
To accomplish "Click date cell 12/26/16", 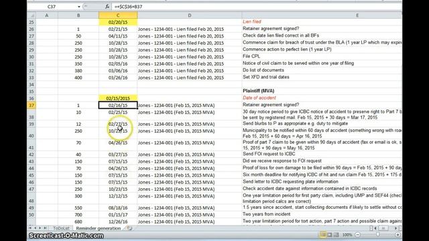I will (118, 222).
